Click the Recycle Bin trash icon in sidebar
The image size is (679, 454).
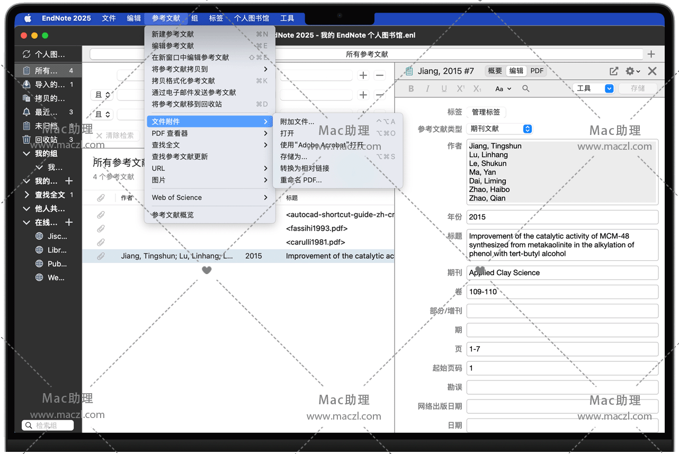pos(26,140)
